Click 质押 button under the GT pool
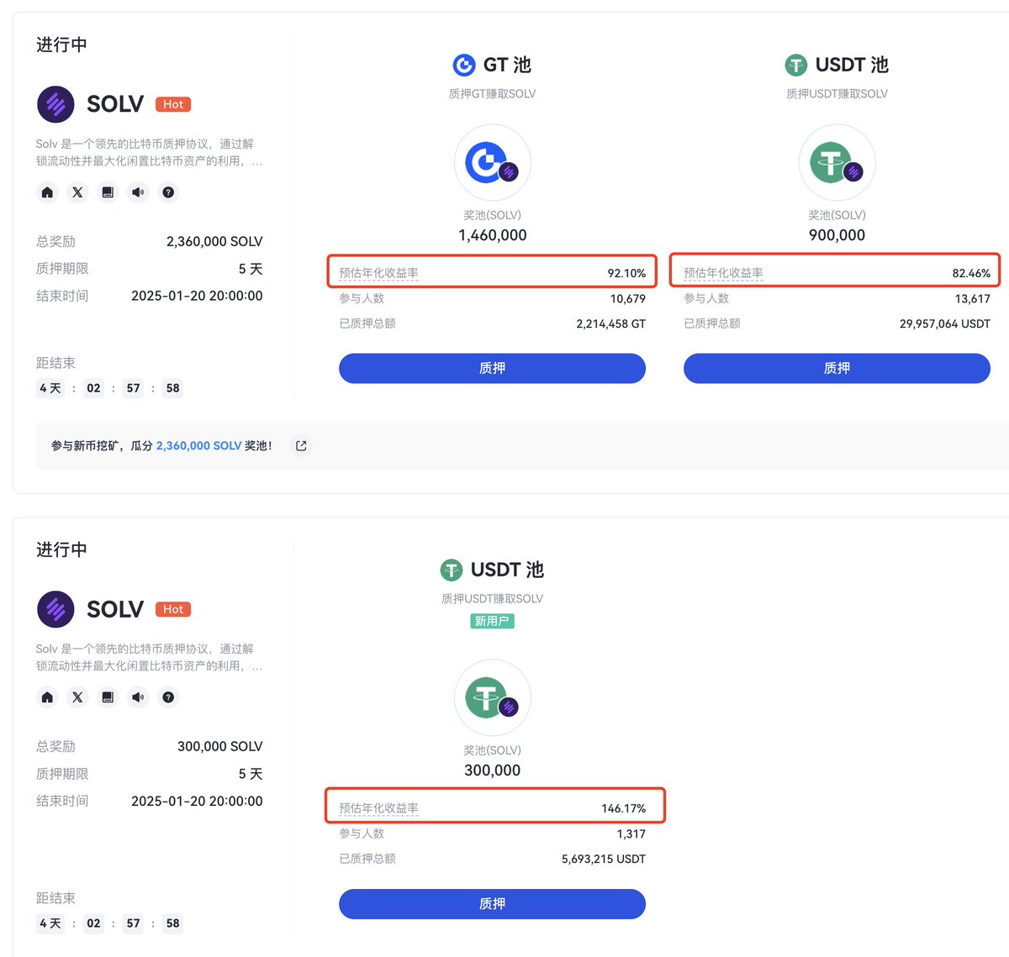Viewport: 1009px width, 957px height. point(492,368)
